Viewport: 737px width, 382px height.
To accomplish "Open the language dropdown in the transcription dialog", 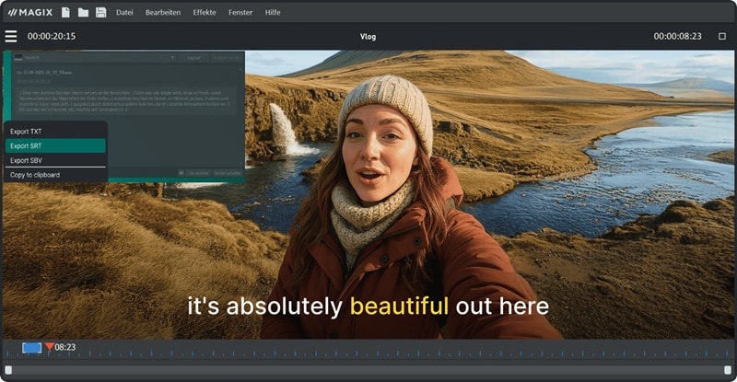I will [x=95, y=57].
